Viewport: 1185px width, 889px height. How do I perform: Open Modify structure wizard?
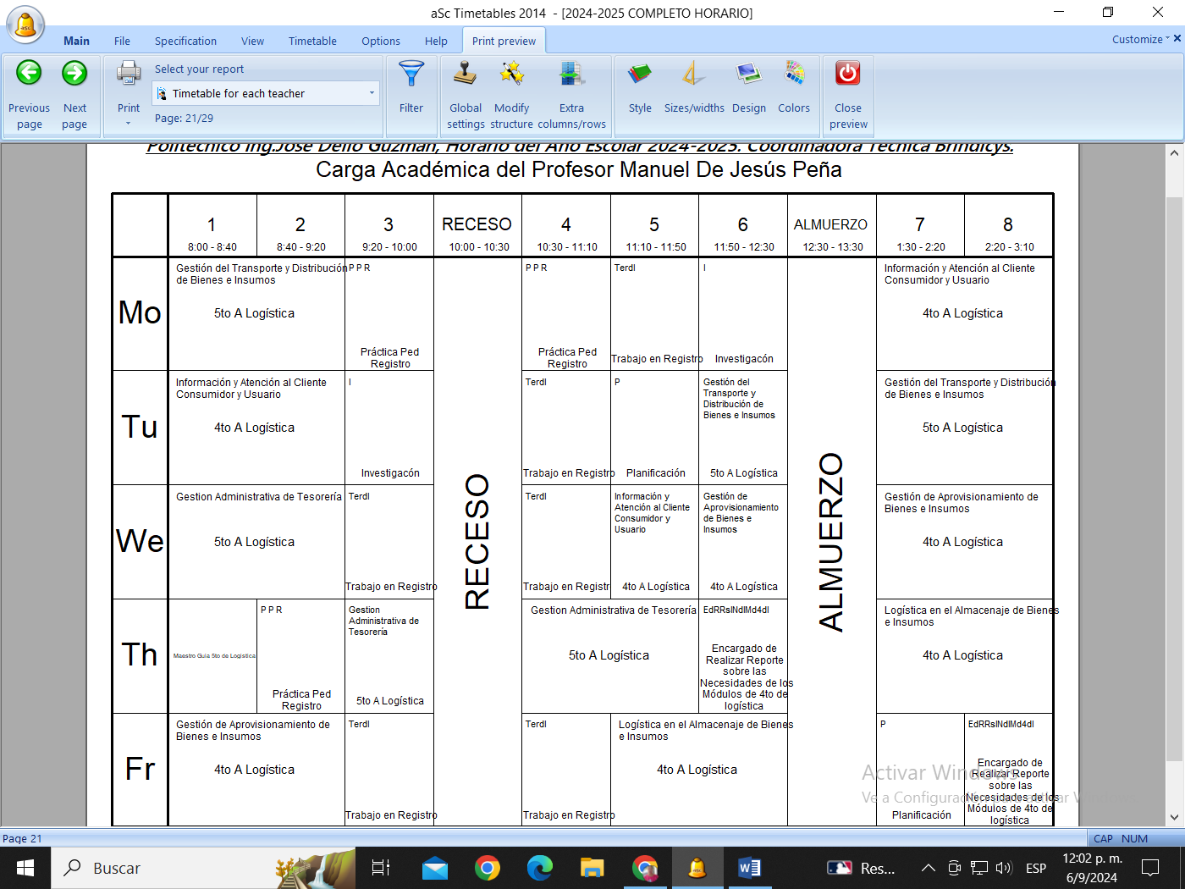(511, 95)
